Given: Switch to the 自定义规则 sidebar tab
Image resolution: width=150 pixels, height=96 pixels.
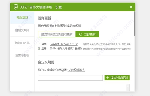Looking at the screenshot, I should pyautogui.click(x=22, y=30).
